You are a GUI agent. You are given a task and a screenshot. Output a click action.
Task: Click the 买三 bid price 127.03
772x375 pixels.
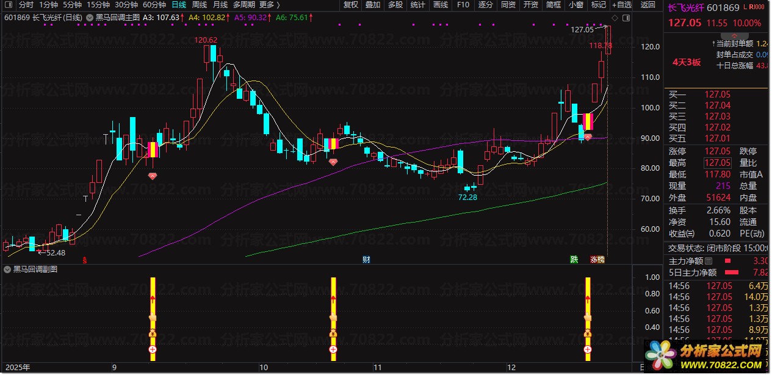[717, 116]
